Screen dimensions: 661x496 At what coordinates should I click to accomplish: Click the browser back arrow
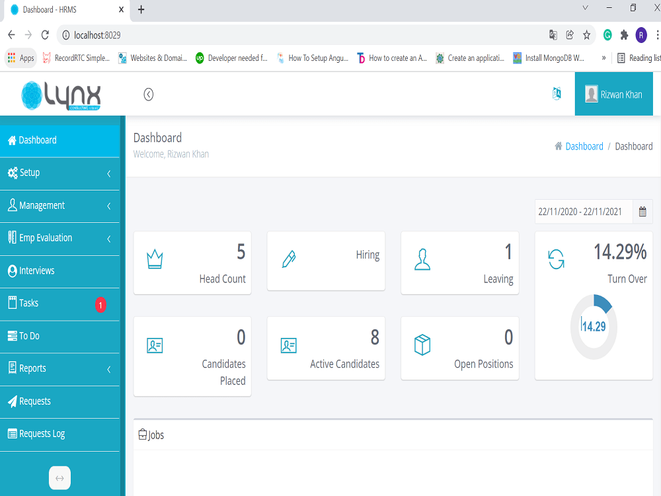pos(11,35)
